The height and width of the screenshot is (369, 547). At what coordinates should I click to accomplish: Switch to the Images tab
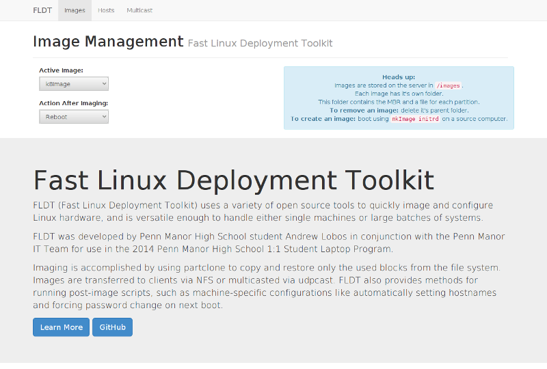[75, 10]
